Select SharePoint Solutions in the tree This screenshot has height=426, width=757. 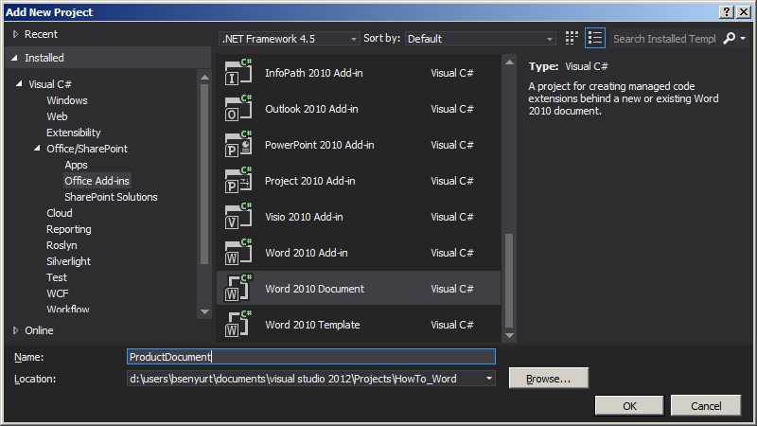tap(111, 197)
